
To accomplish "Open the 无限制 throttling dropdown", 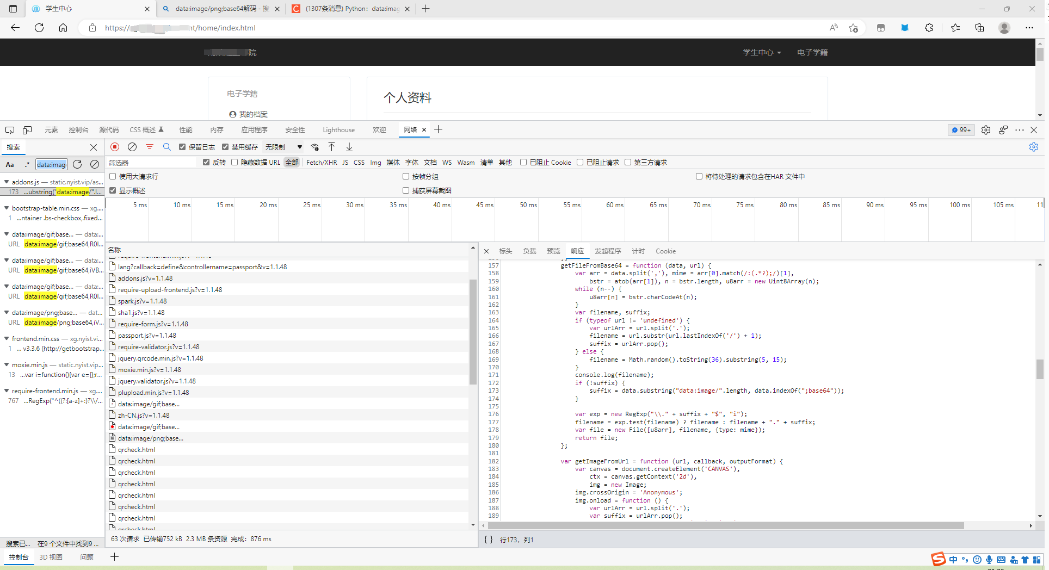I will tap(283, 147).
